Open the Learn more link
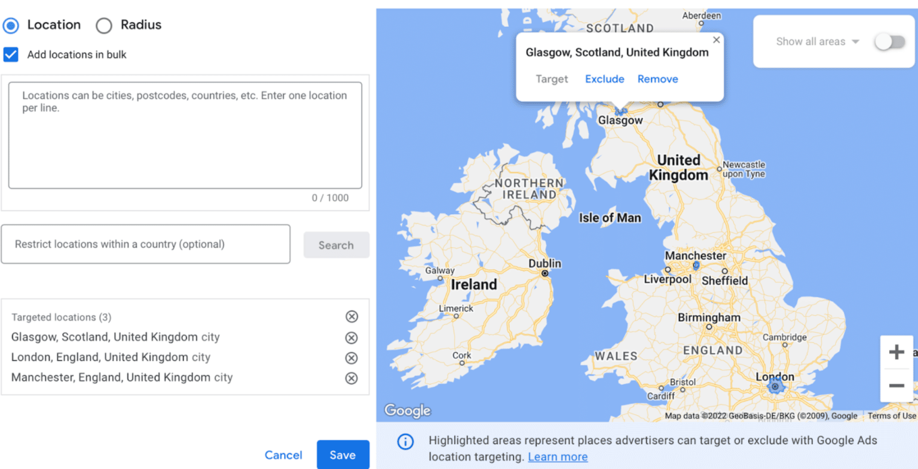918x469 pixels. tap(558, 456)
